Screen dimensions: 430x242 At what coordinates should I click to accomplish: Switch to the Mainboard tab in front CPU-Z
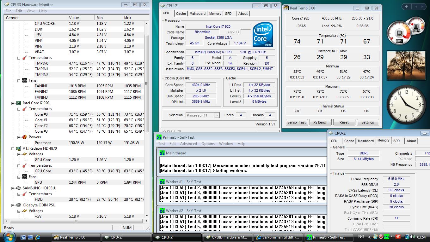(198, 14)
